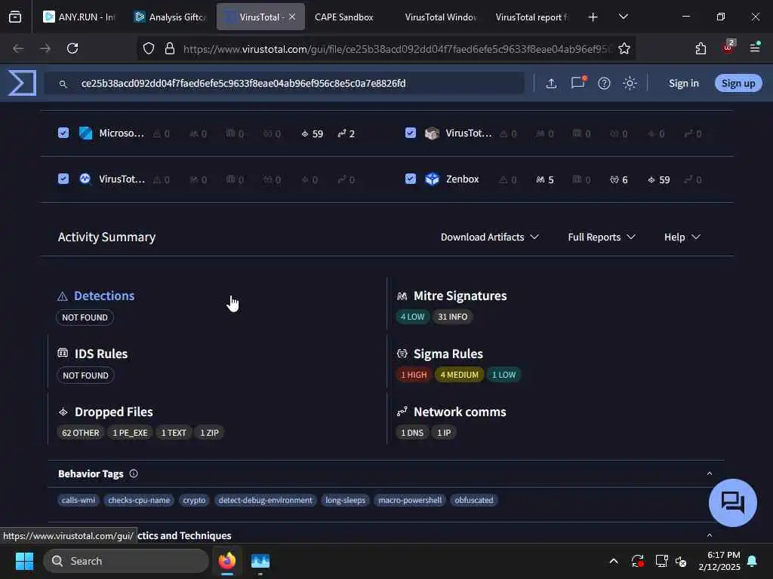The height and width of the screenshot is (579, 773).
Task: Click the 4 MEDIUM Sigma Rules badge
Action: 459,375
